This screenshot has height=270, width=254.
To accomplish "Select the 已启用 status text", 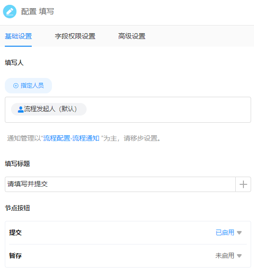I will [x=225, y=232].
